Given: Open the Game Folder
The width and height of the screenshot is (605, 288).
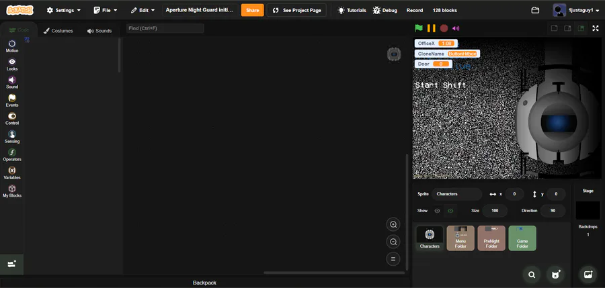Looking at the screenshot, I should click(522, 238).
